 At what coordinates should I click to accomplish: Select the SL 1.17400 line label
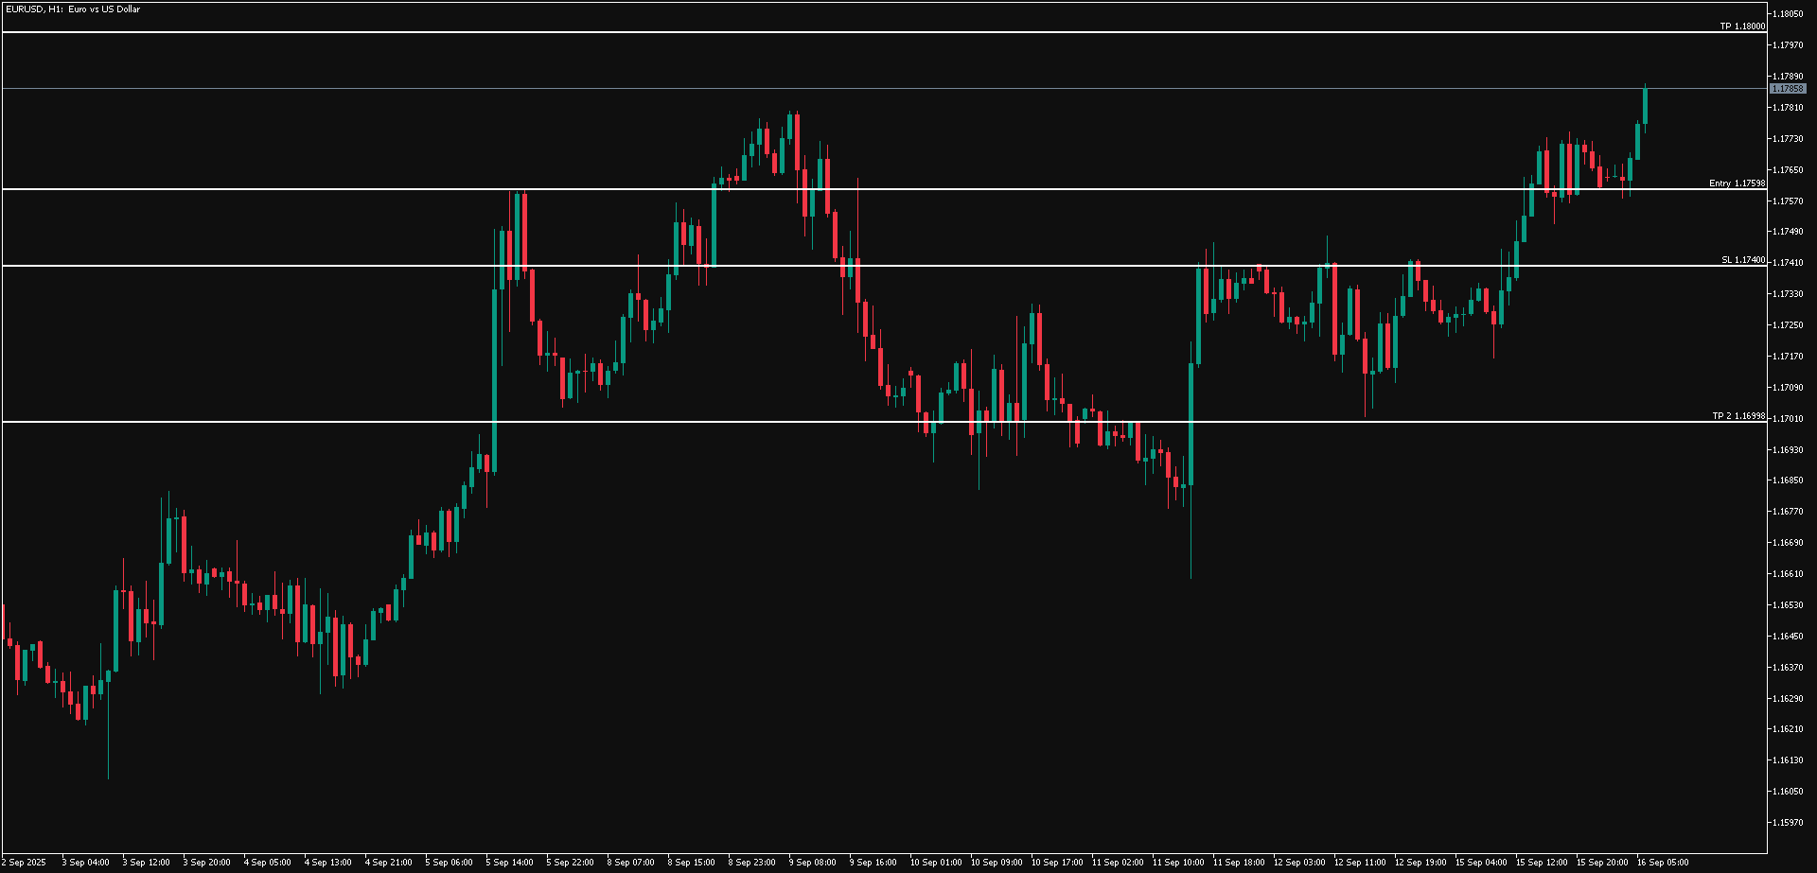point(1742,260)
